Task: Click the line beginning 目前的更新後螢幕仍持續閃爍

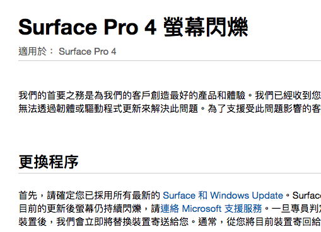Action: point(170,209)
